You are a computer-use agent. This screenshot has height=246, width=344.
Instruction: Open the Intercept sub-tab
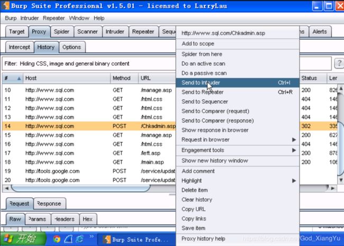pos(19,47)
